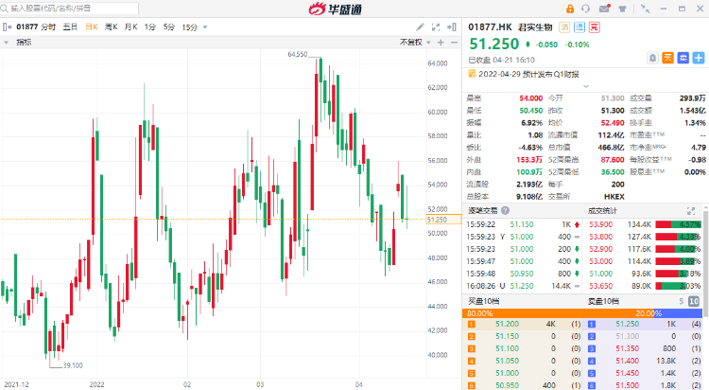Click the search magnifier icon

5,9
